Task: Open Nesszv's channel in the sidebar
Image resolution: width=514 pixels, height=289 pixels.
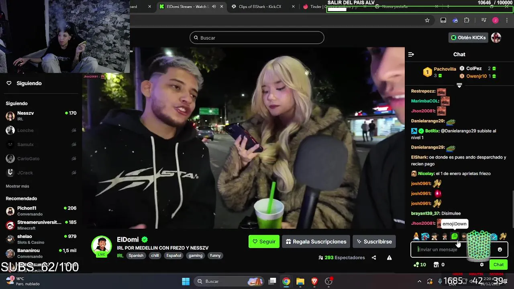Action: (41, 116)
